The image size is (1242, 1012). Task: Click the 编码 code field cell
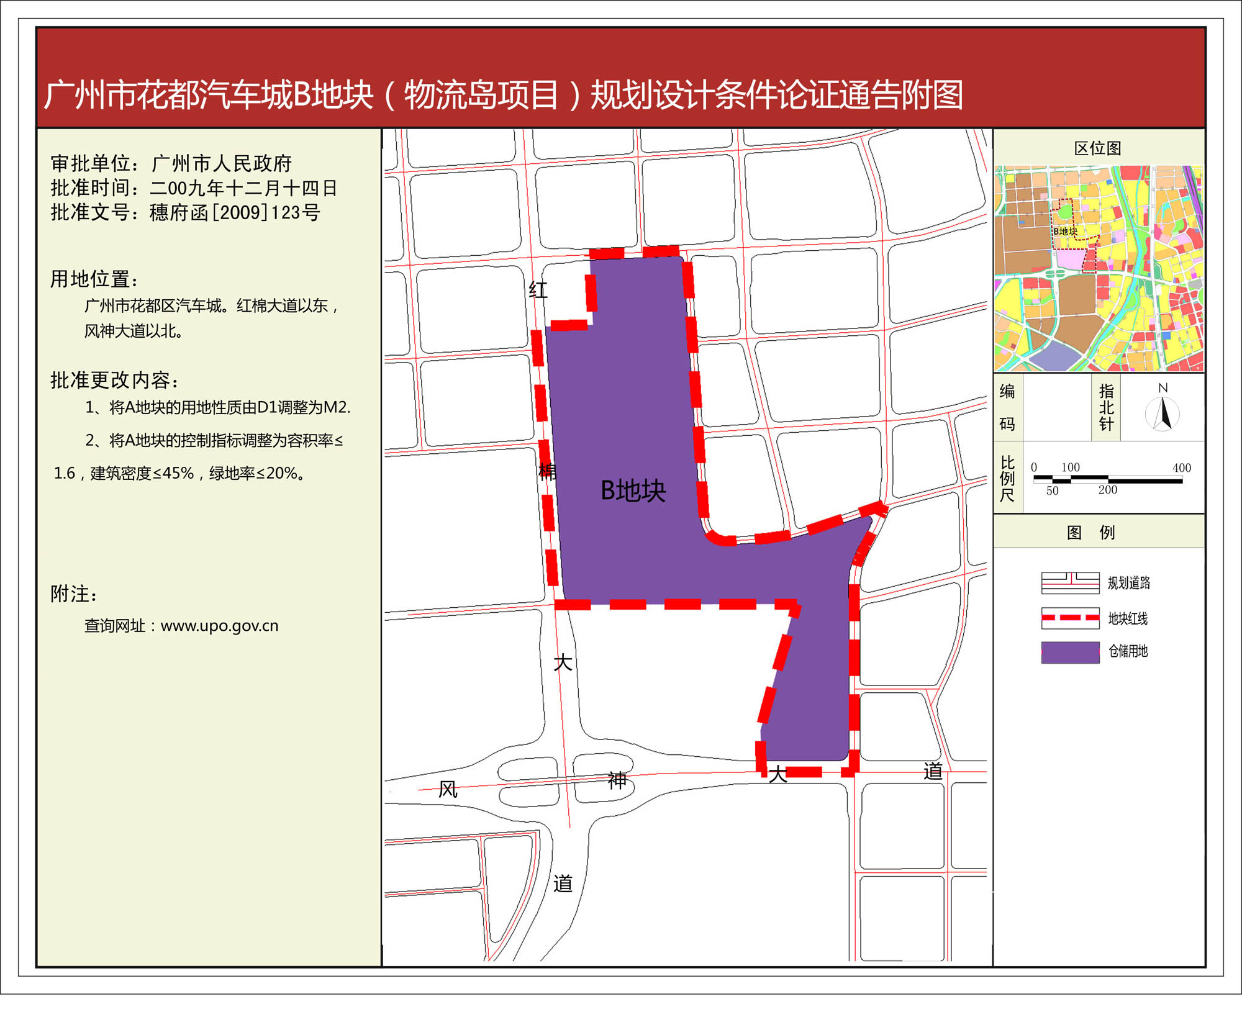point(1056,407)
